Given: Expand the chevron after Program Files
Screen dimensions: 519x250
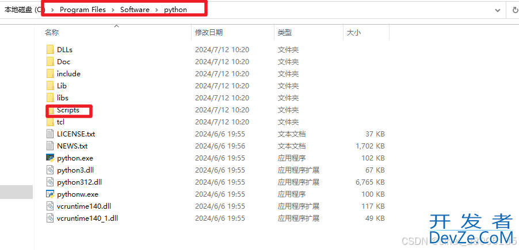Looking at the screenshot, I should coord(113,10).
